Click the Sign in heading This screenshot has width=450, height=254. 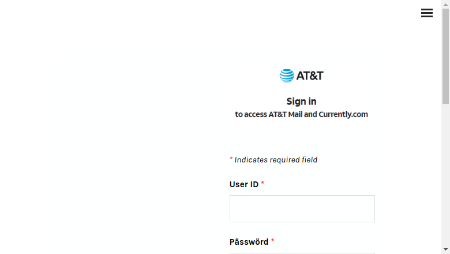click(301, 101)
